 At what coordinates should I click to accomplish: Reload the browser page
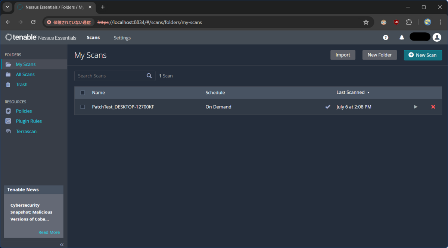[33, 22]
